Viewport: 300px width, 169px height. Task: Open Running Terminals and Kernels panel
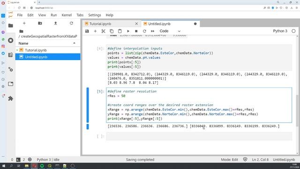(11, 40)
